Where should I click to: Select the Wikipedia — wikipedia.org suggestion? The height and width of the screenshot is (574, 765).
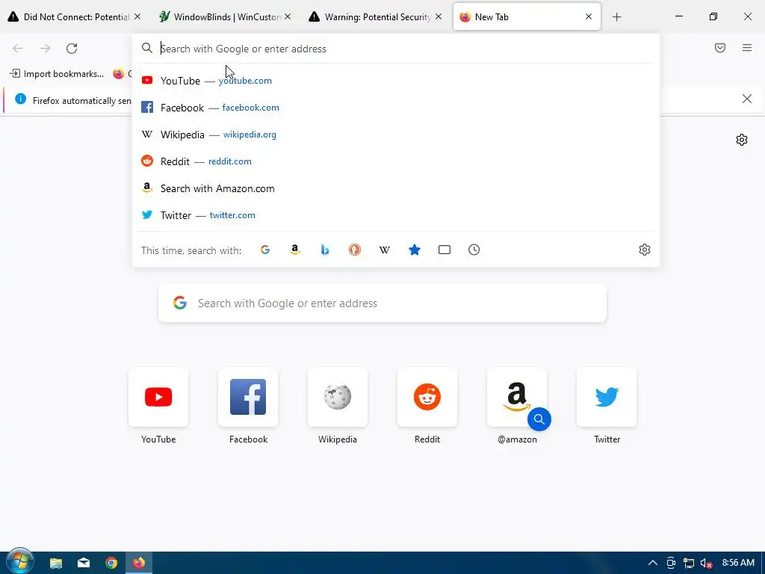[396, 135]
